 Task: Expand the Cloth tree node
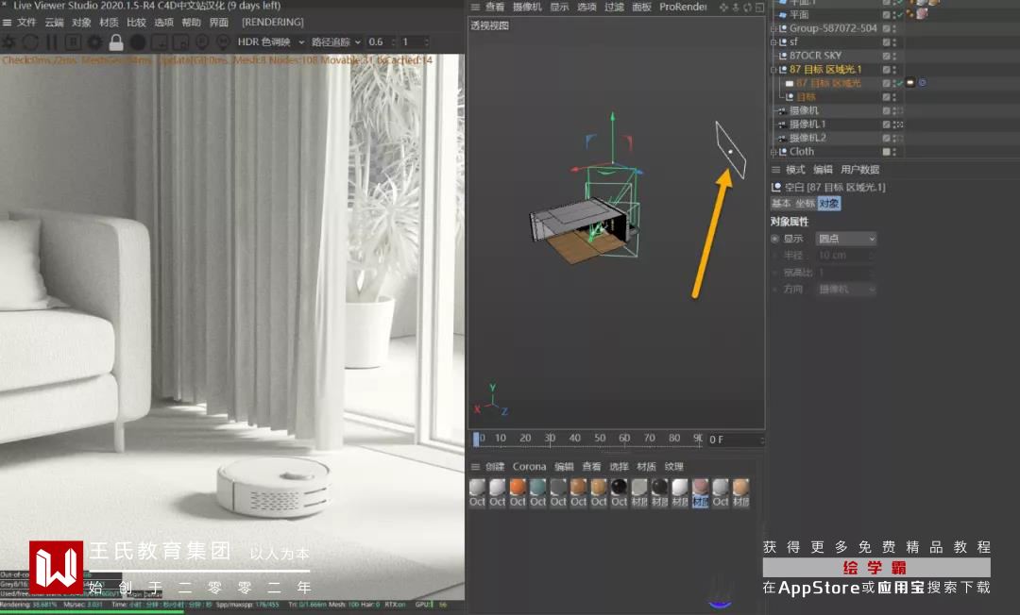tap(773, 151)
